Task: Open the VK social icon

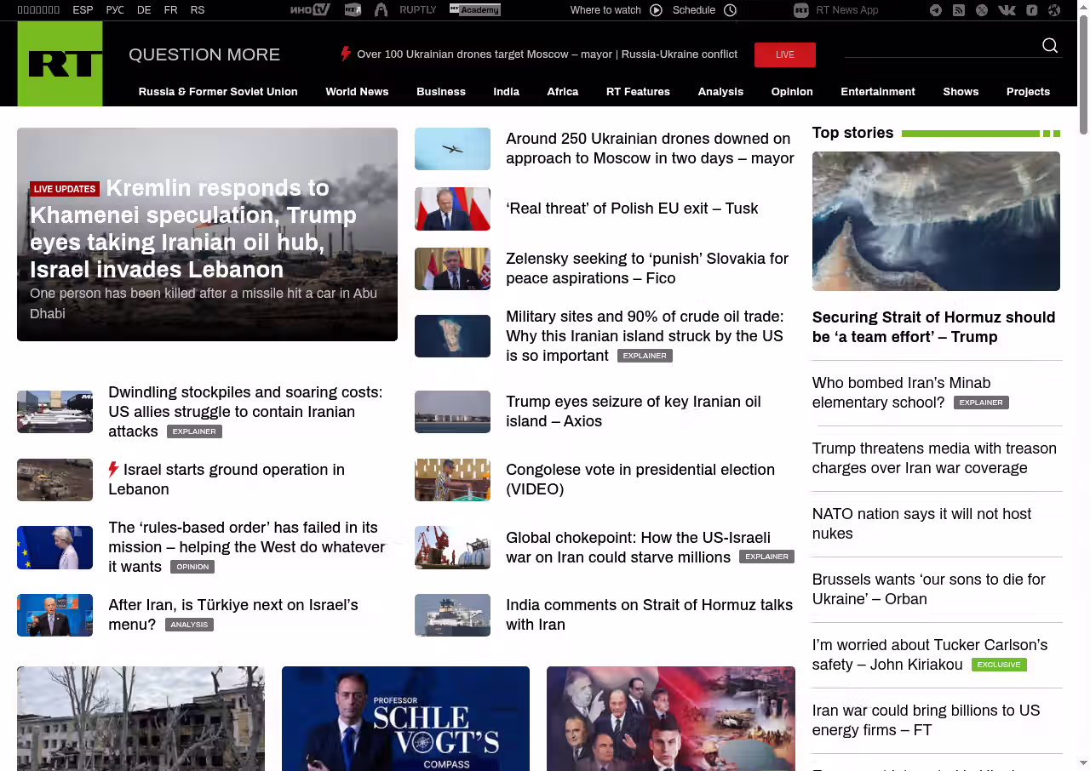Action: pos(1007,10)
